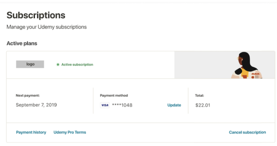Screen dimensions: 277x146
Task: Update the payment method
Action: (174, 105)
